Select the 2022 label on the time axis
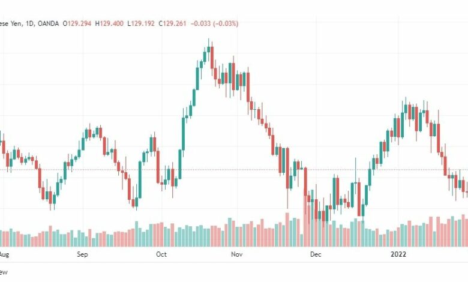Viewport: 468px width, 282px height. pyautogui.click(x=398, y=254)
